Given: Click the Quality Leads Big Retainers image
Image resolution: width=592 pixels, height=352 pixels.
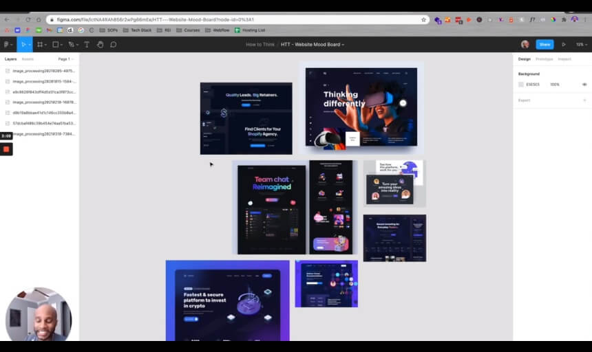Looking at the screenshot, I should click(x=246, y=118).
